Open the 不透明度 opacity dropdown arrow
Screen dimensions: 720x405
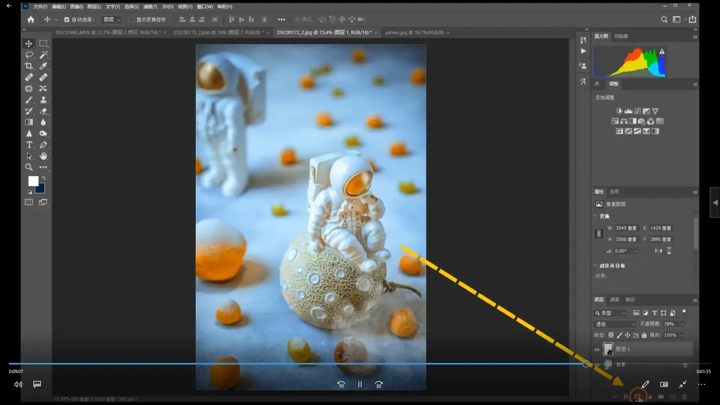click(x=683, y=324)
